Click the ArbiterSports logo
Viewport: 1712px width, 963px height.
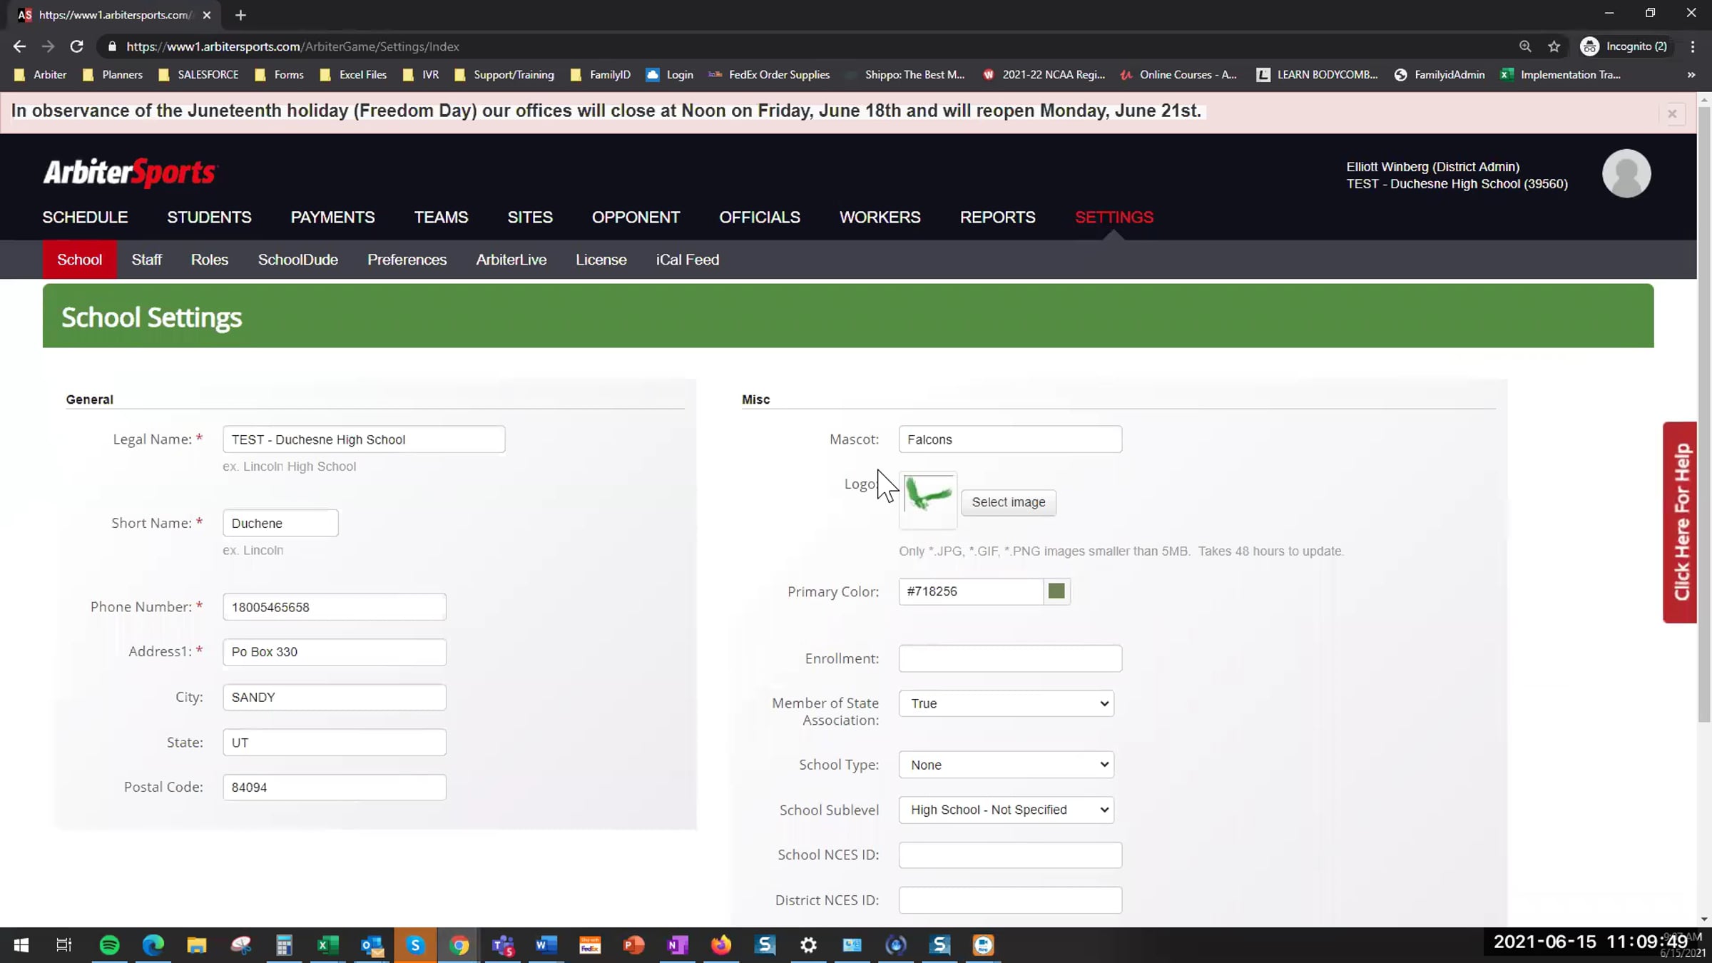[x=130, y=173]
